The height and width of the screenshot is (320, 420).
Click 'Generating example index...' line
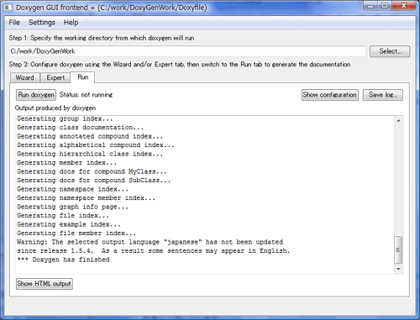[x=69, y=224]
